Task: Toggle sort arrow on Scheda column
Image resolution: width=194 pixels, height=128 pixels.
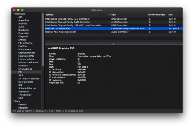Action: coord(109,15)
